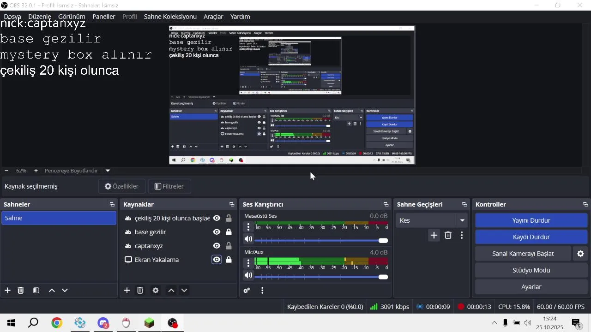The image size is (591, 332).
Task: Open the Araçlar menu
Action: coord(213,17)
